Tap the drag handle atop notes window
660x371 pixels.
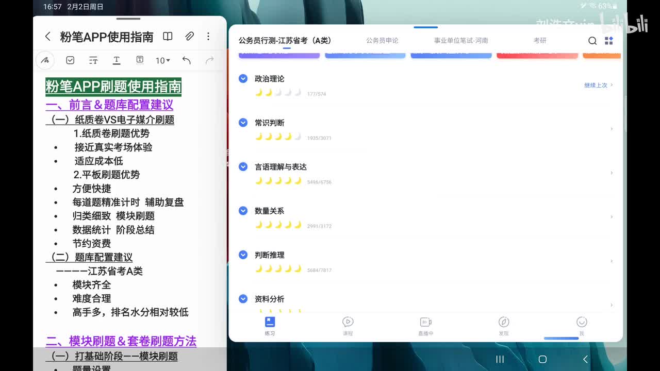[128, 19]
